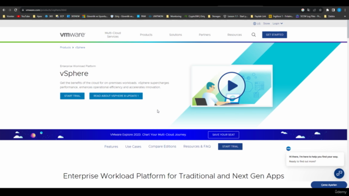Screen dimensions: 349x196
Task: Click the translate page icon
Action: (309, 10)
